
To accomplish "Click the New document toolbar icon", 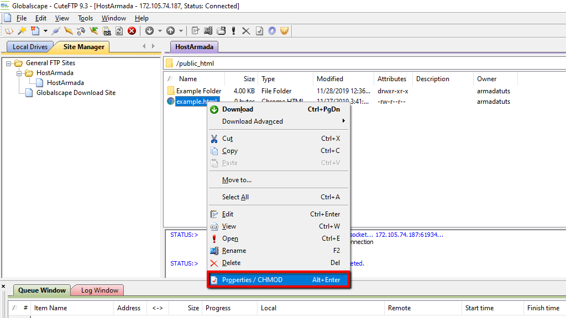I will (35, 31).
